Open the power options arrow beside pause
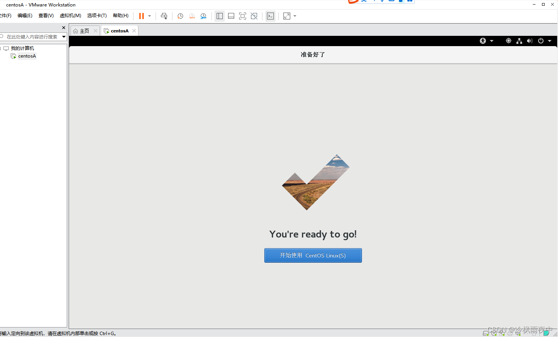Viewport: 558px width, 337px height. (x=150, y=16)
